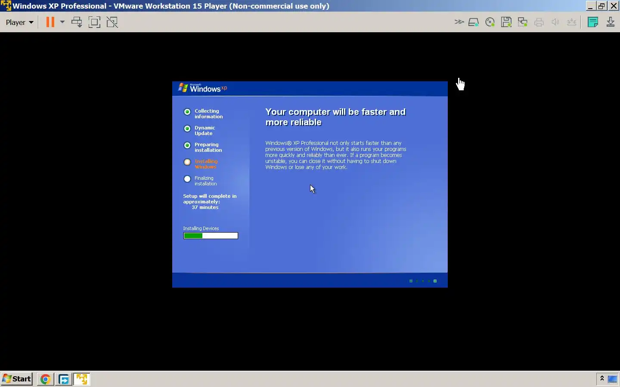Show hidden system tray icons
Image resolution: width=620 pixels, height=387 pixels.
point(602,378)
